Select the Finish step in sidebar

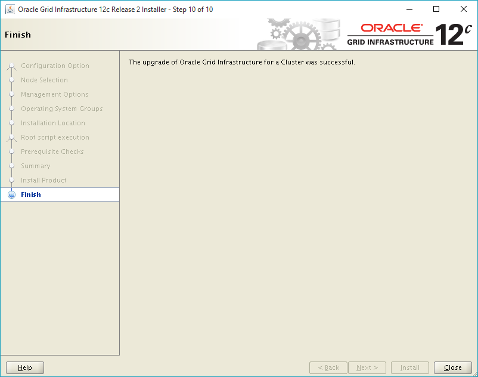click(60, 194)
